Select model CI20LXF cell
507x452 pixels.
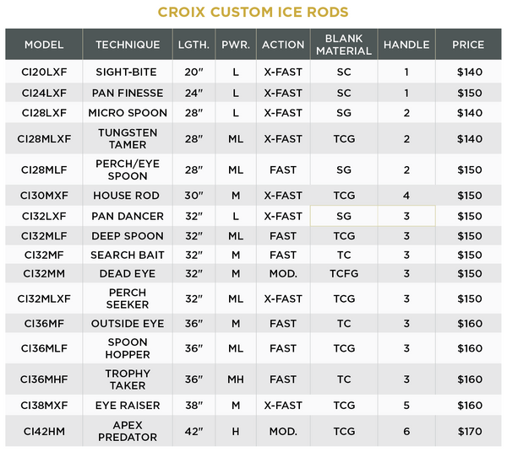tap(44, 72)
